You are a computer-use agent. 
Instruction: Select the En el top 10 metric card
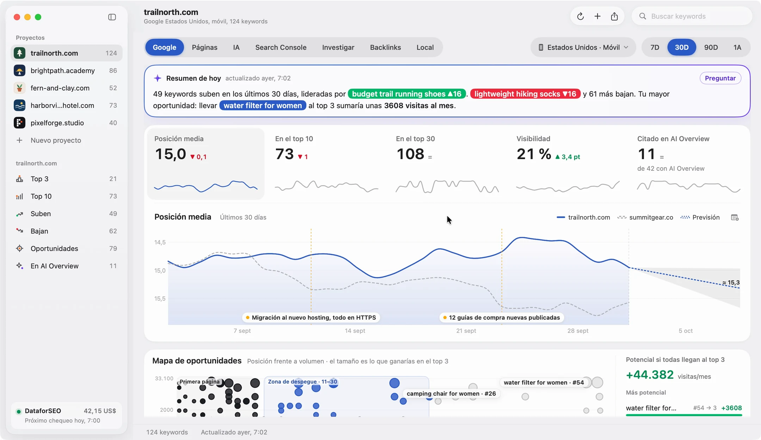(x=326, y=164)
